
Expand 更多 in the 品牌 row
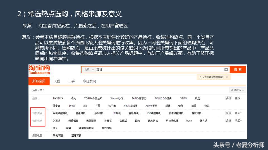pyautogui.click(x=238, y=98)
